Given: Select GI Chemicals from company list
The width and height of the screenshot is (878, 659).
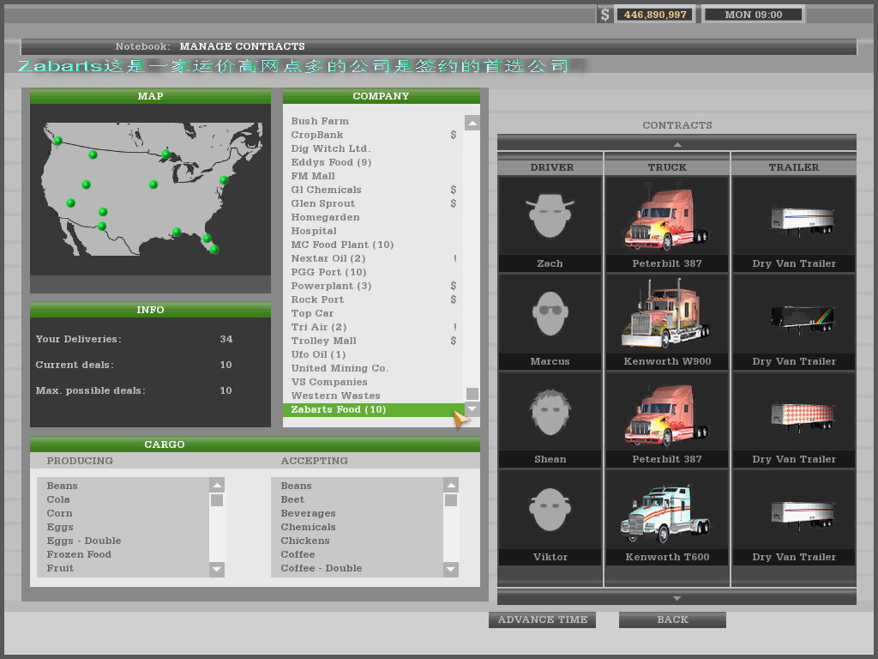Looking at the screenshot, I should pyautogui.click(x=326, y=190).
